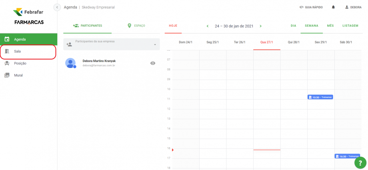The image size is (368, 170).
Task: Select the Participantes tab
Action: coord(87,26)
